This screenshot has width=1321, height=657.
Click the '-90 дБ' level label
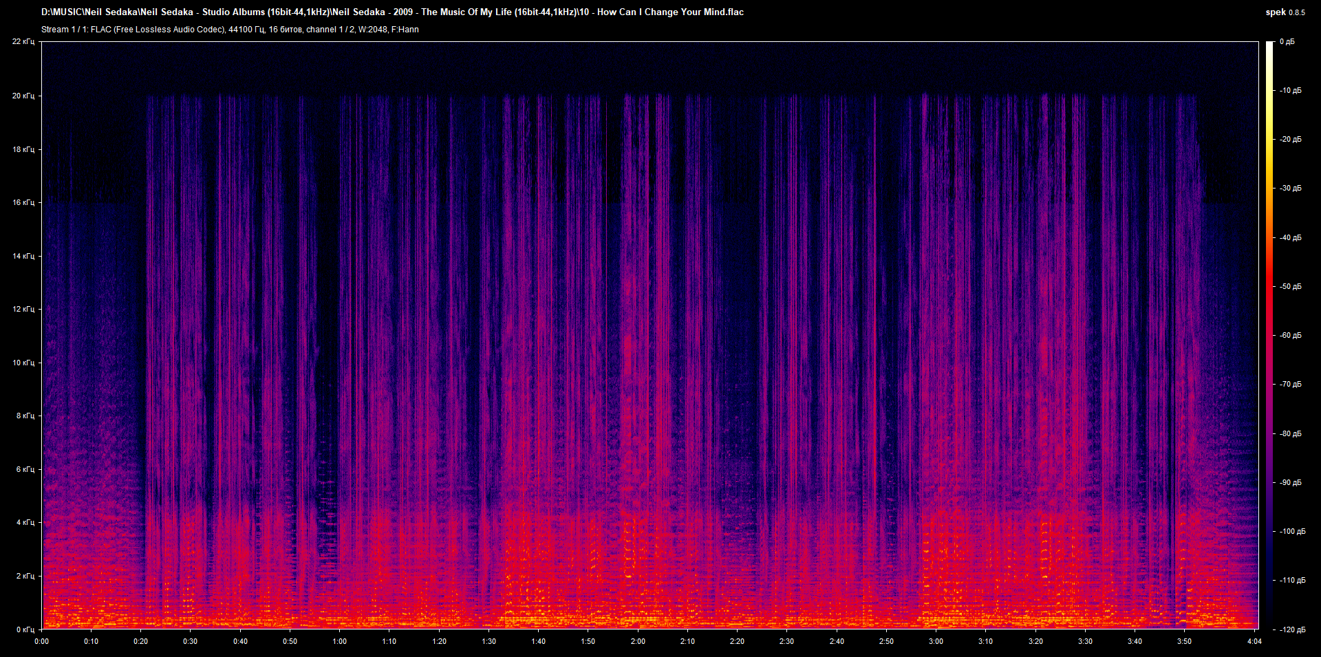[x=1291, y=483]
